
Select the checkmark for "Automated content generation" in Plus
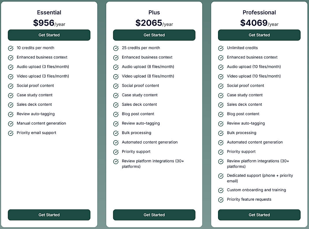116,142
